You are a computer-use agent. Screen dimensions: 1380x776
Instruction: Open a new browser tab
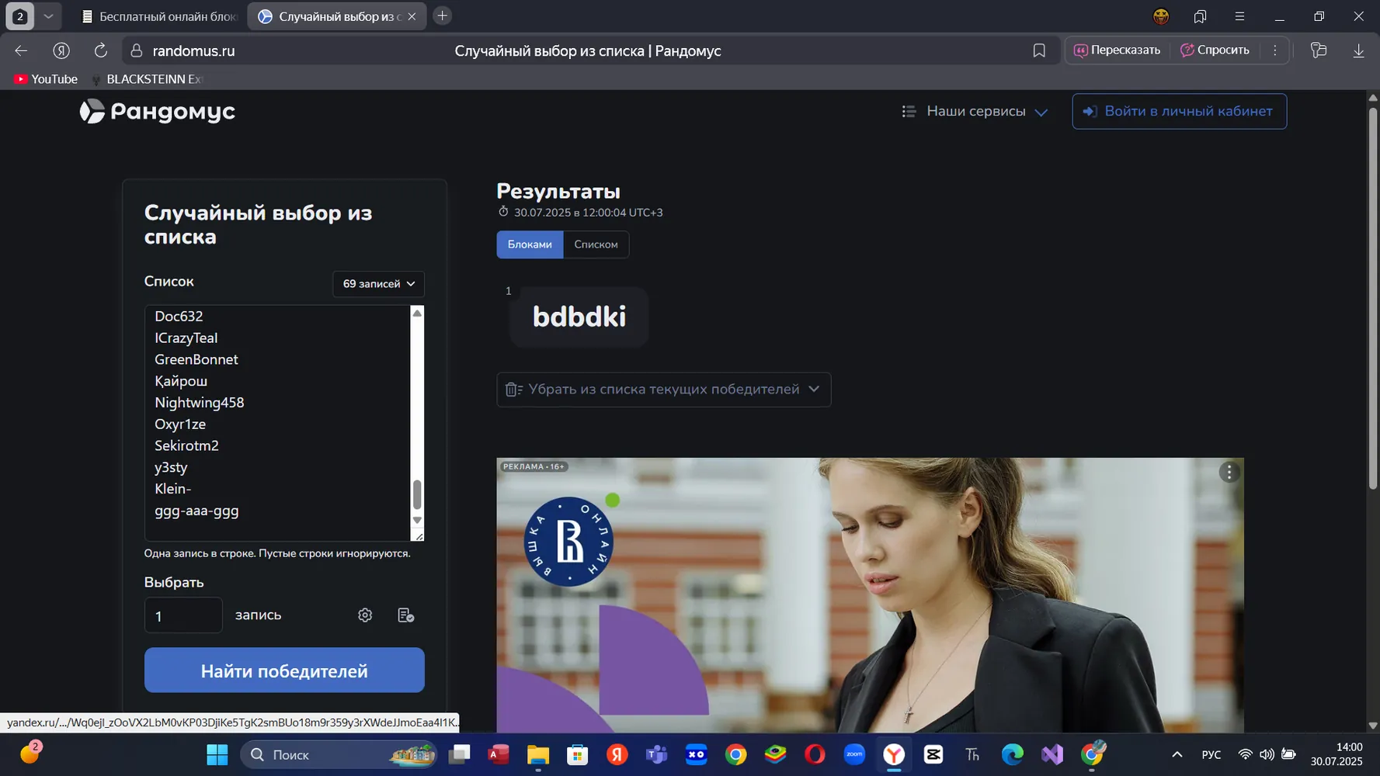pyautogui.click(x=442, y=16)
